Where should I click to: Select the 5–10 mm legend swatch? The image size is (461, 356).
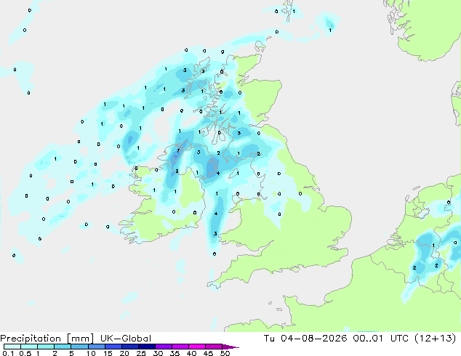click(79, 347)
